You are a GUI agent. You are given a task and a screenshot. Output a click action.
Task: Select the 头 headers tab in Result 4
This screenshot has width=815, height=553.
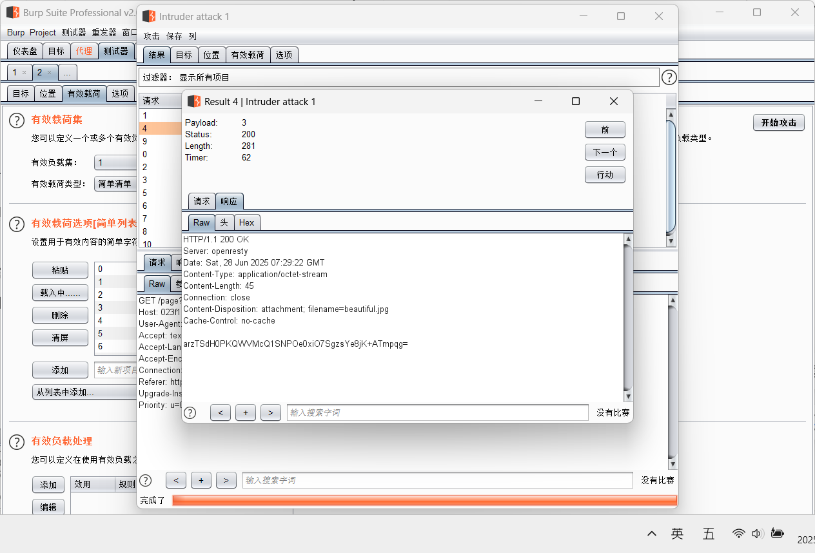coord(224,222)
